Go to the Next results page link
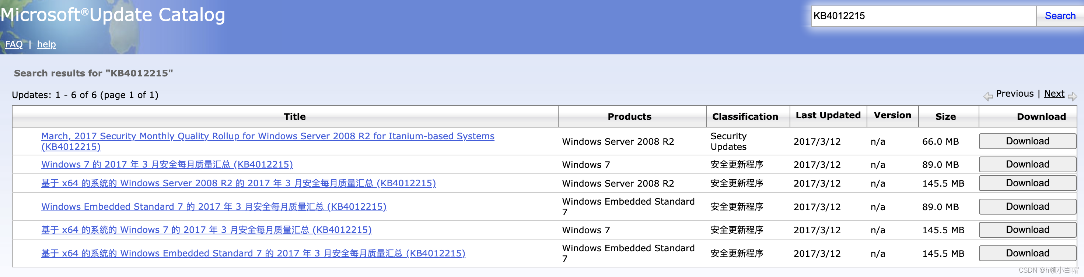1084x277 pixels. click(x=1054, y=94)
